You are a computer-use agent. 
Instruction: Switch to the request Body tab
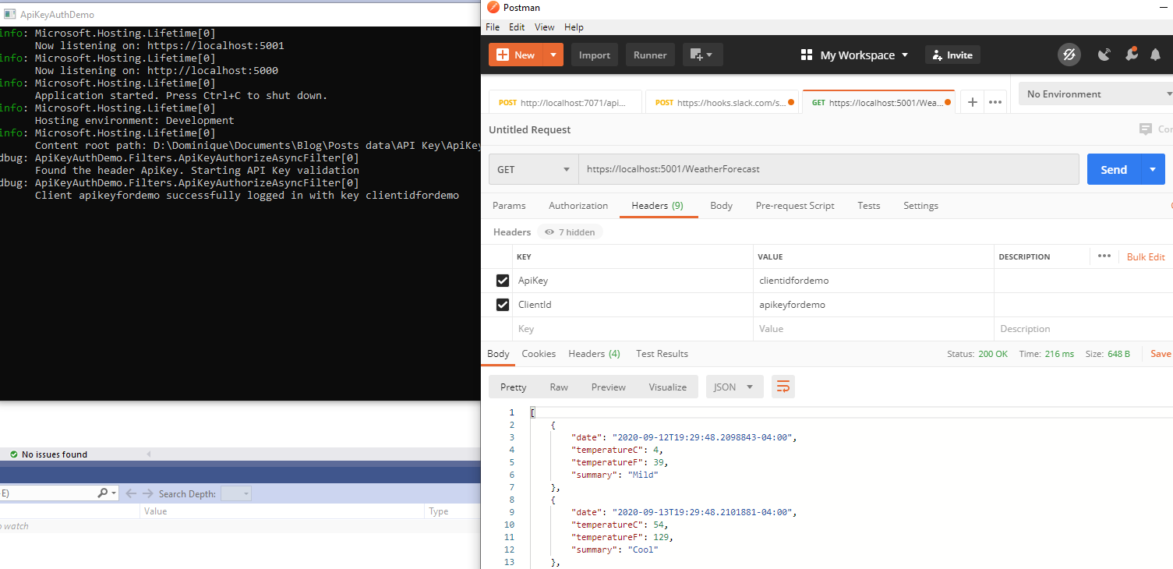pyautogui.click(x=721, y=206)
